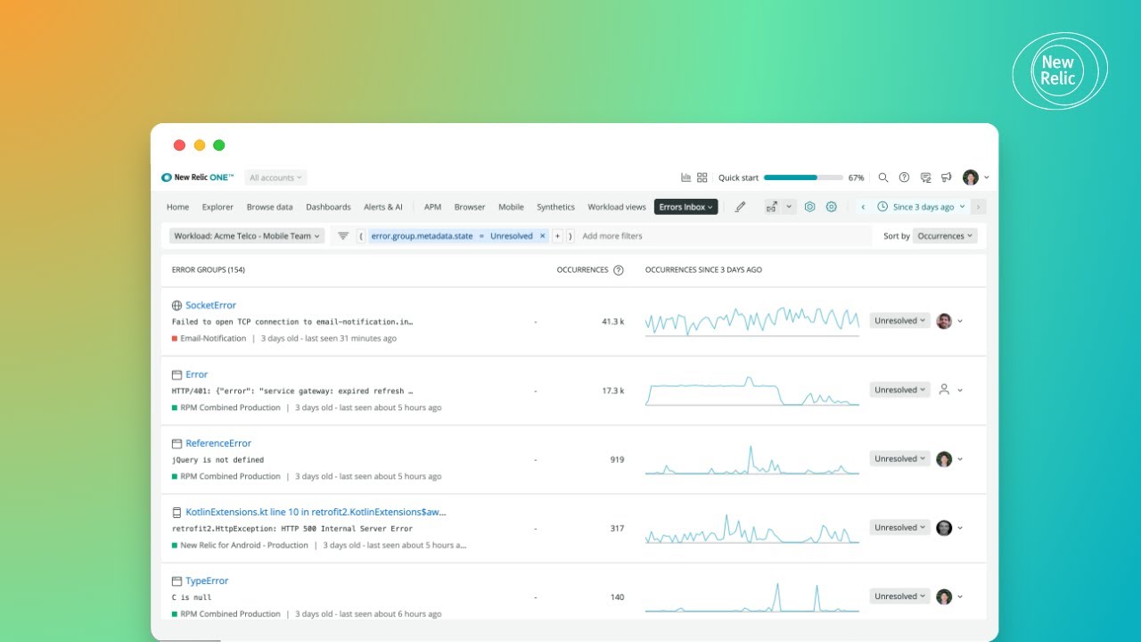This screenshot has width=1141, height=642.
Task: Open the apps grid icon
Action: tap(702, 177)
